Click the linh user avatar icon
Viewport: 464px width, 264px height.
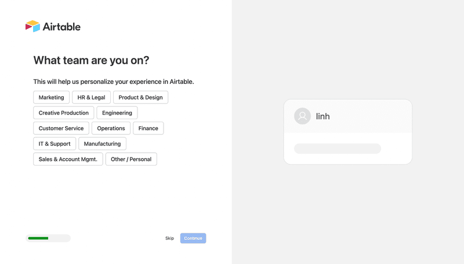point(302,116)
